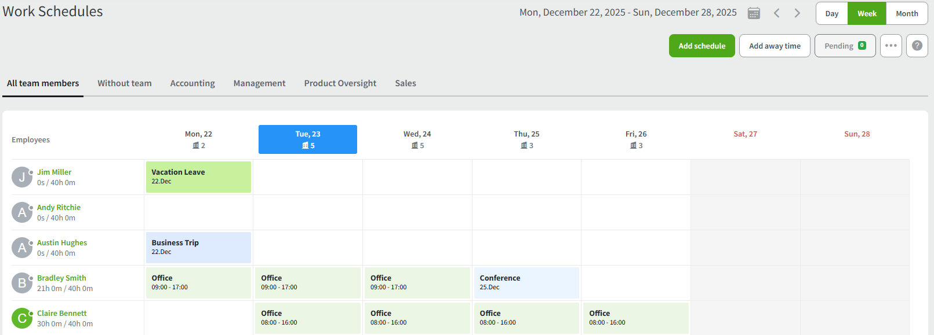
Task: Open Andy Ritchie's profile link
Action: 59,207
